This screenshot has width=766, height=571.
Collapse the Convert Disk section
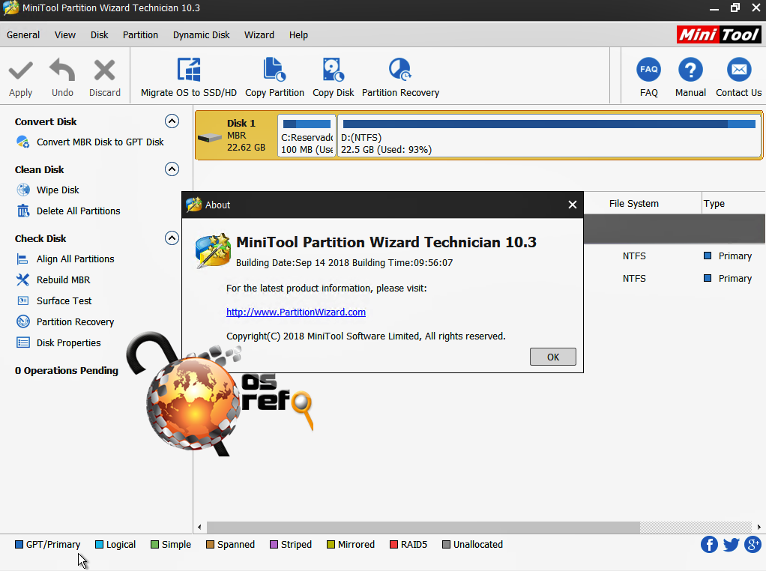(172, 121)
